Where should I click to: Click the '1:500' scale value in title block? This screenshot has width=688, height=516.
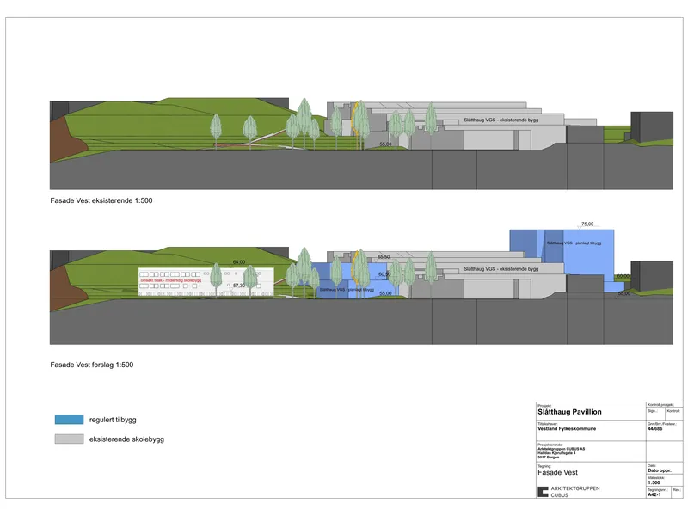654,482
